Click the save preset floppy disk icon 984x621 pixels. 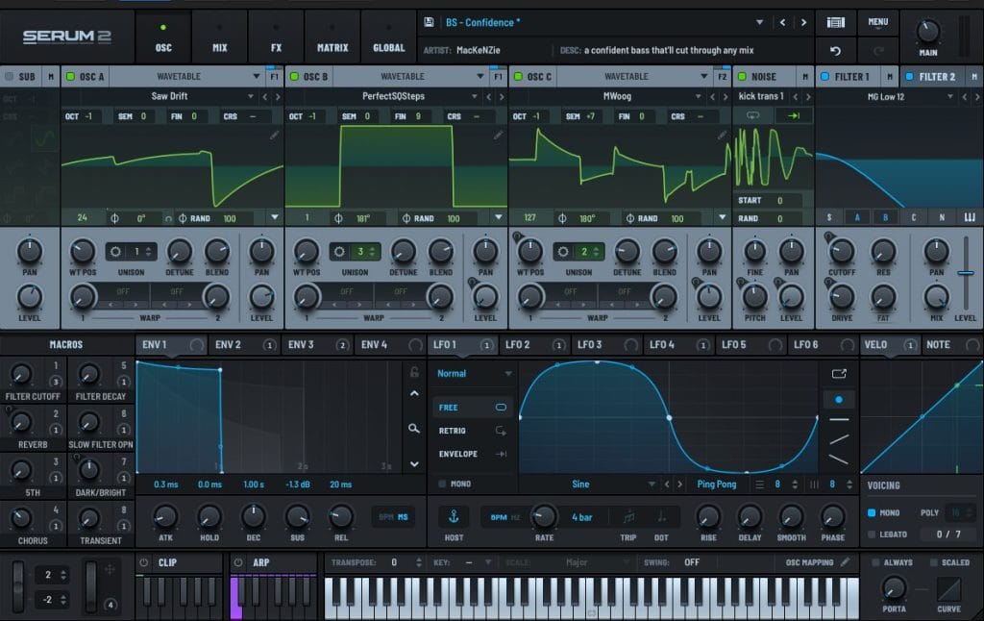[428, 22]
